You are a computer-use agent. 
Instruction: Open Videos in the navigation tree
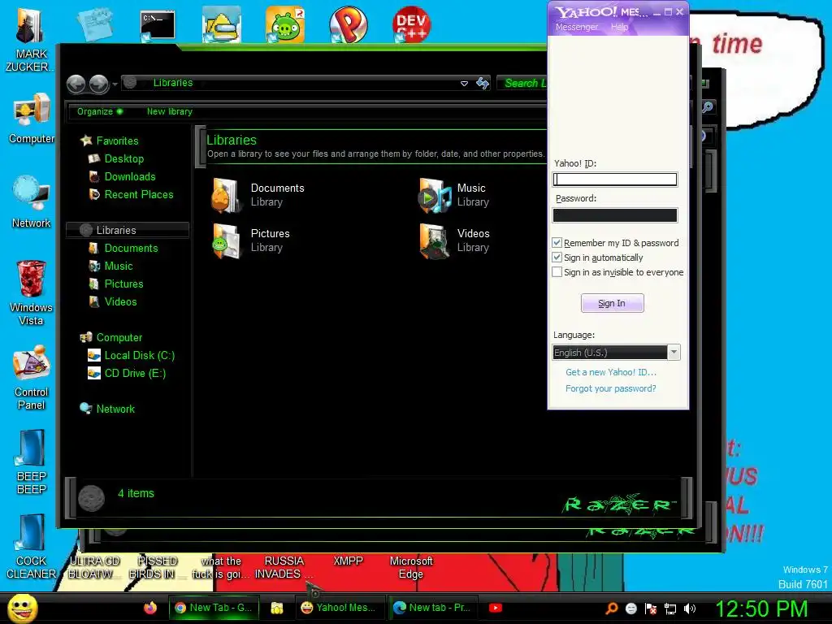click(x=120, y=302)
